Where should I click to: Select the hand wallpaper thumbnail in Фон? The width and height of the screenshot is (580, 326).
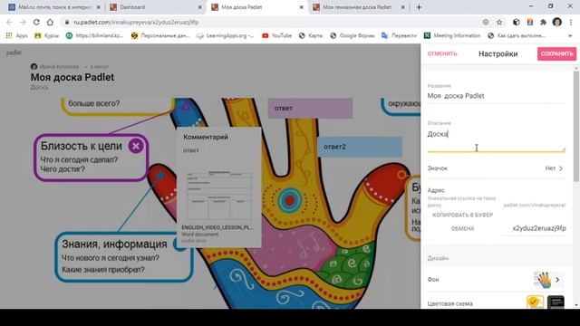pos(542,280)
